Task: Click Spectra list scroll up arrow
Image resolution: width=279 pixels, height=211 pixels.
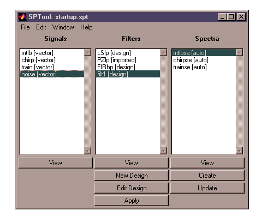Action: coord(239,53)
